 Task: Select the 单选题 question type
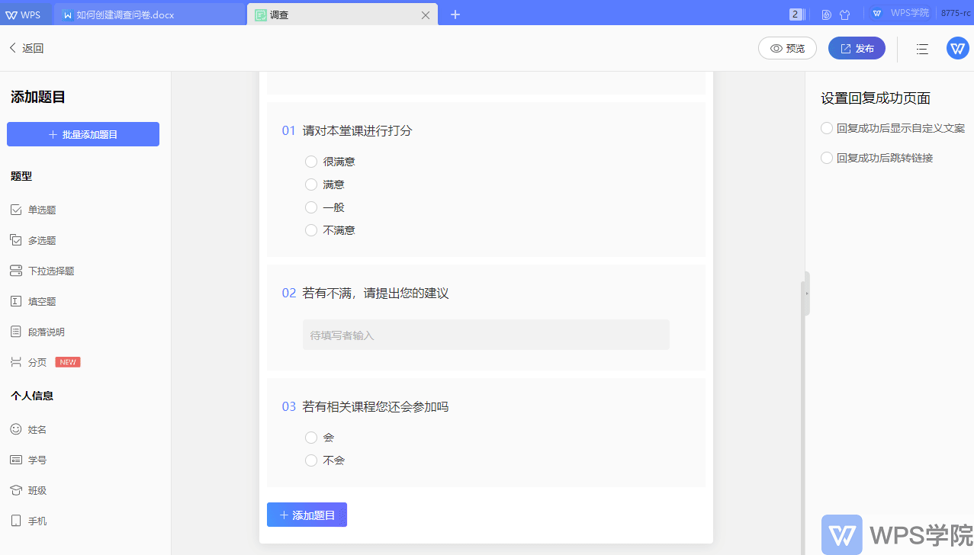41,209
